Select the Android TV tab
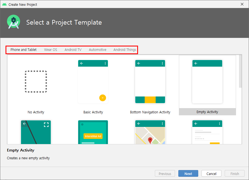The image size is (249, 180). pyautogui.click(x=73, y=49)
